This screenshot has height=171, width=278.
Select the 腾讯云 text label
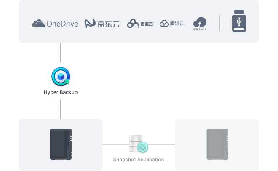tap(177, 24)
